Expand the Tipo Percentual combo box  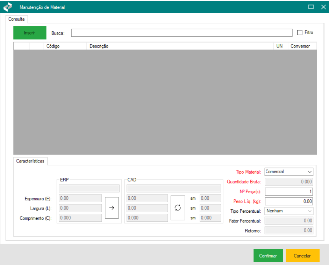pyautogui.click(x=289, y=211)
